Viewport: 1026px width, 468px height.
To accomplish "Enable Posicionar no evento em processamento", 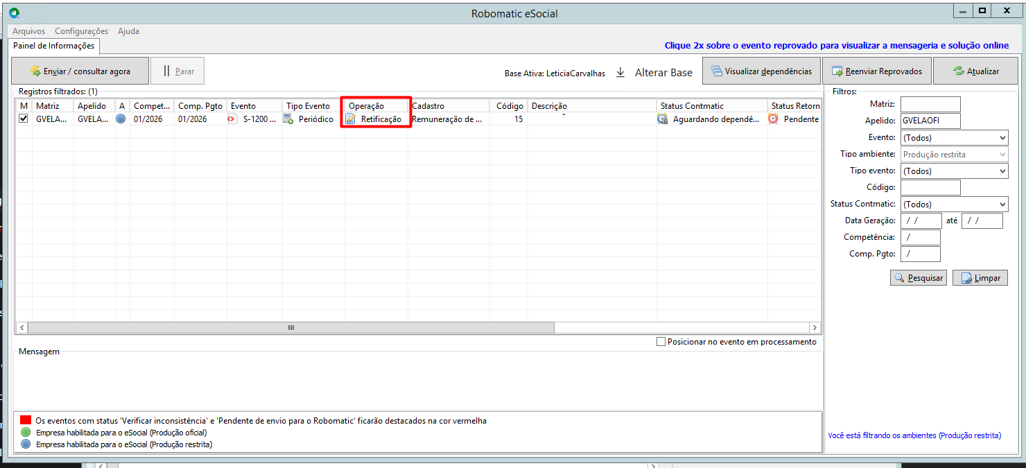I will pos(661,342).
